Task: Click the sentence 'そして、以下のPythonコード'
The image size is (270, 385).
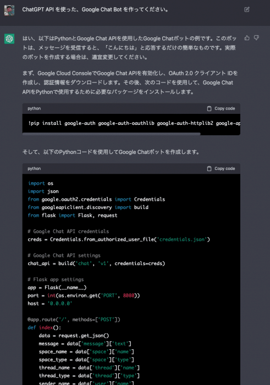Action: [x=111, y=152]
